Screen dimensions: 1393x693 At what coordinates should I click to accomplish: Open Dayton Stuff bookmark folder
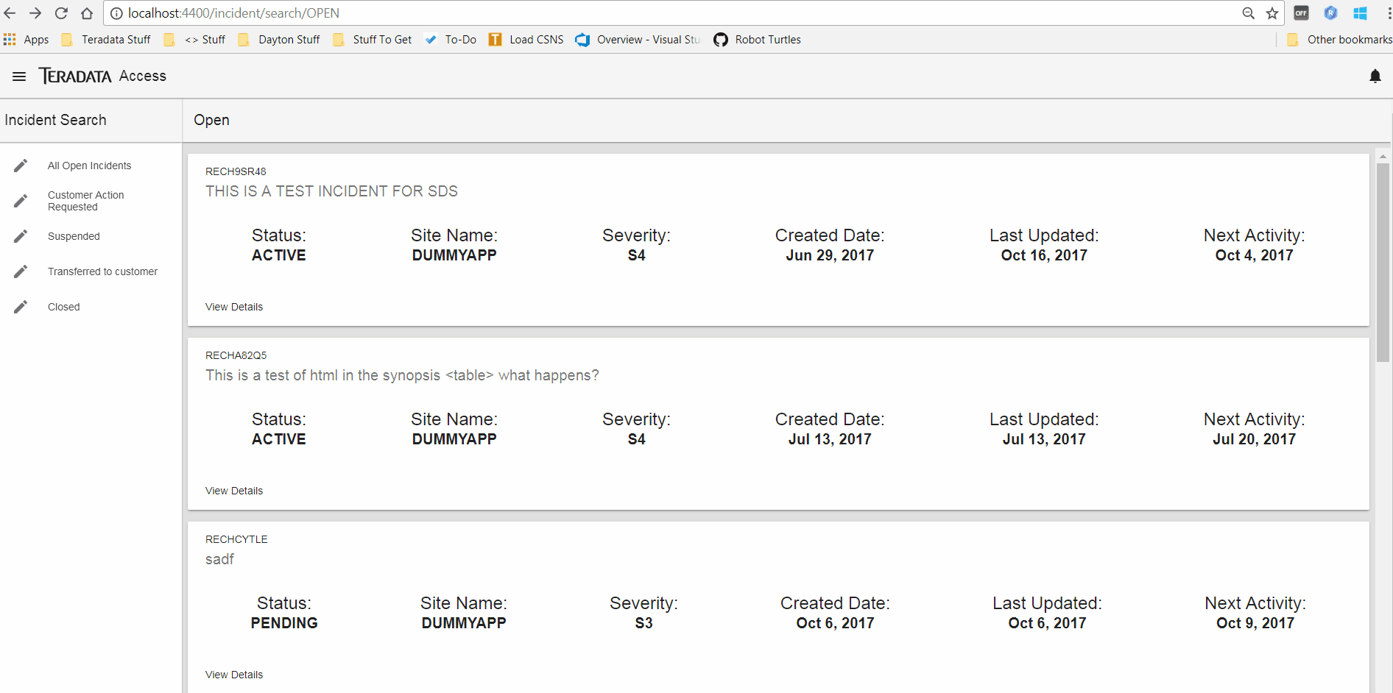[279, 40]
